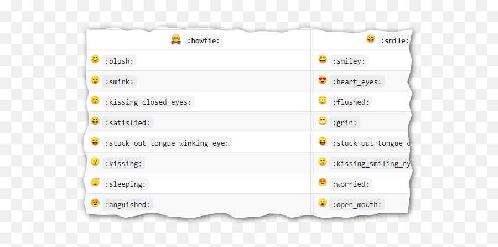Click the sleeping emoji icon

[x=95, y=182]
